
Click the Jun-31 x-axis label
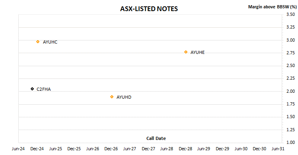[x=278, y=149]
